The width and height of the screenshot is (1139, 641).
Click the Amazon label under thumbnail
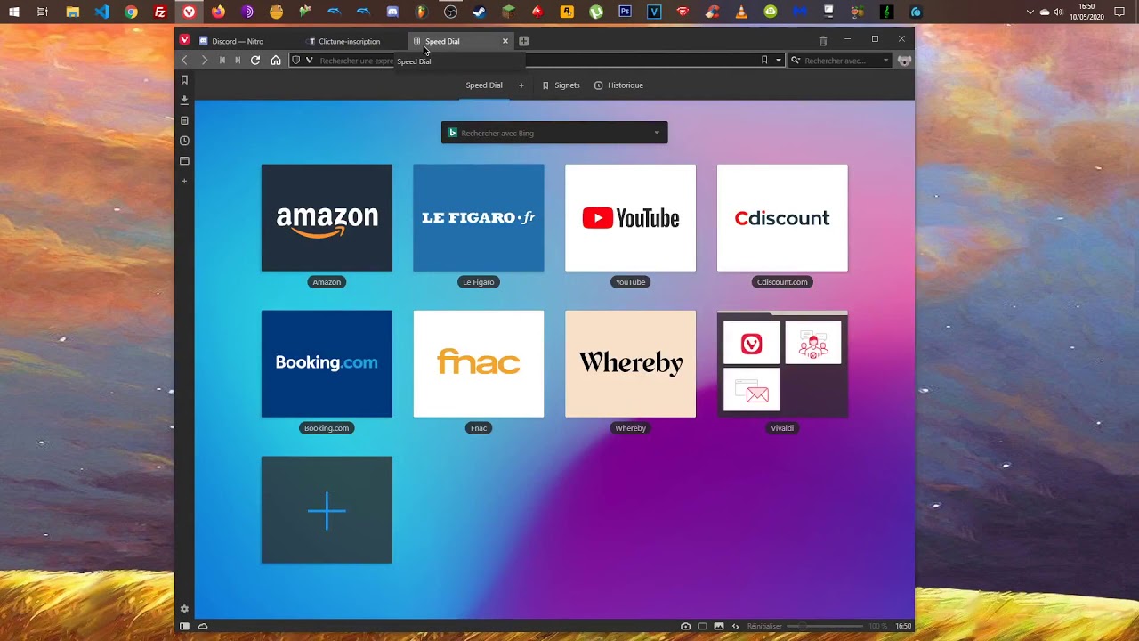coord(327,282)
